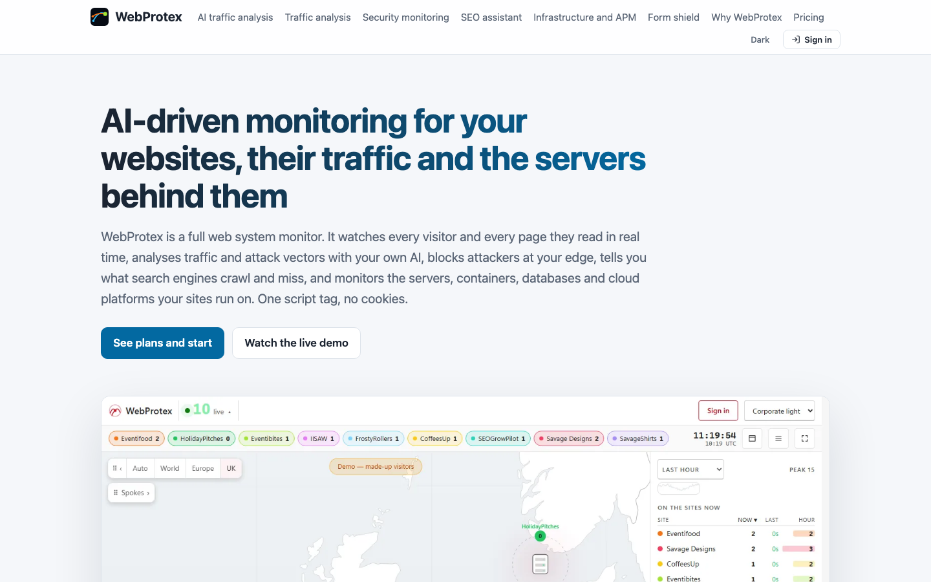Screen dimensions: 931x582
Task: Toggle the FrostyRollers site filter chip
Action: pos(374,438)
